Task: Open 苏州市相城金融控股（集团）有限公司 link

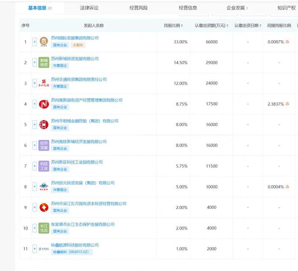Action: (x=84, y=121)
